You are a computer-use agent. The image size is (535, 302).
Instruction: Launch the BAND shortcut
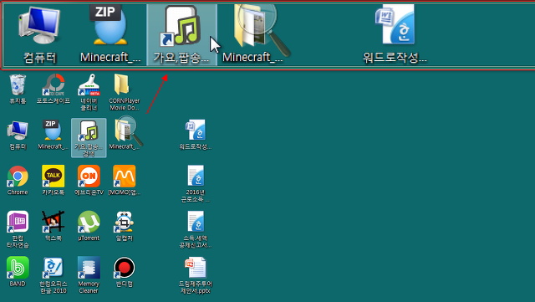click(x=18, y=272)
